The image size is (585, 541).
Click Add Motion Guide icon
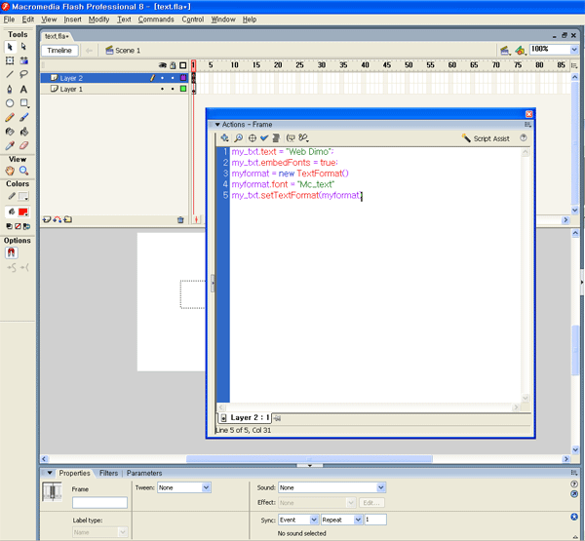click(58, 219)
